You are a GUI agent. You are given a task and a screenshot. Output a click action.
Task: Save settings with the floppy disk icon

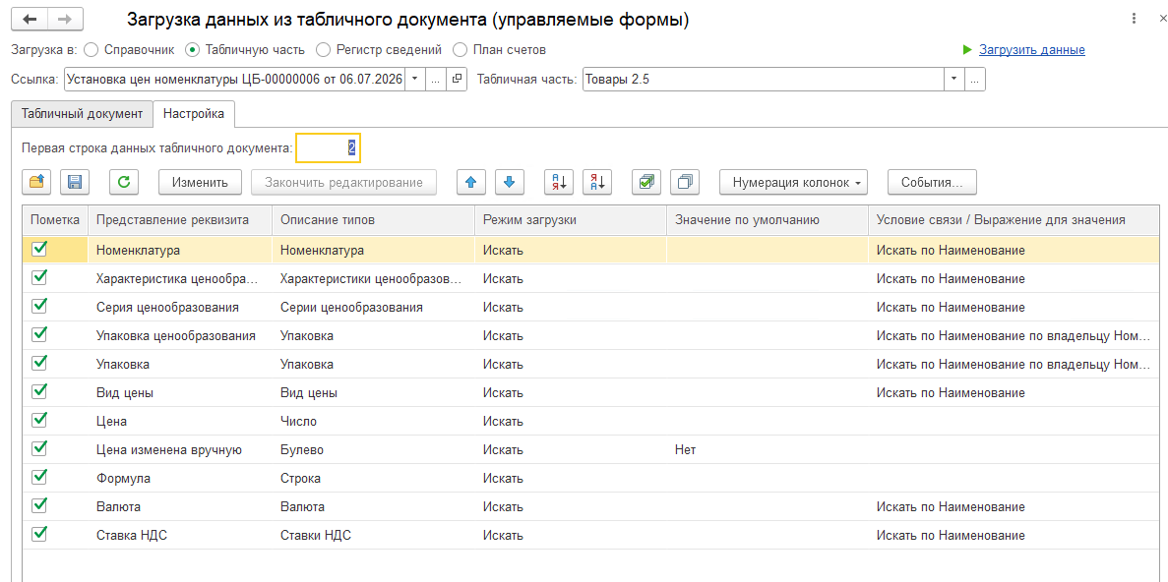(75, 182)
